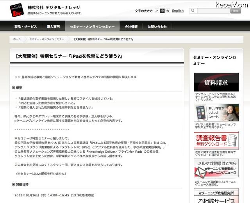
Task: Click the （本セミナーはLive配信を行いません） note
Action: 41,173
